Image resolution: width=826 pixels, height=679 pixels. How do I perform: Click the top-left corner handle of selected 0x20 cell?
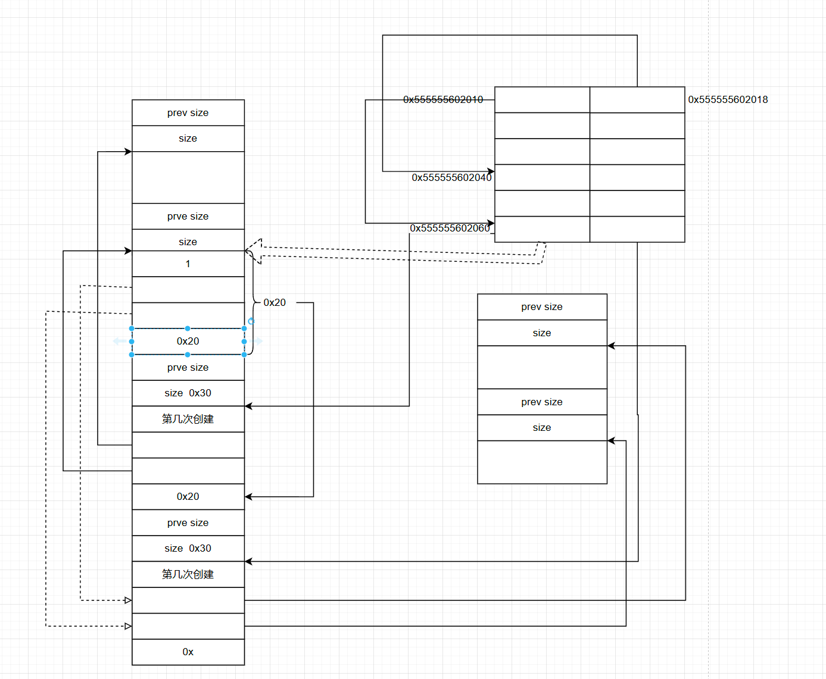[x=132, y=328]
